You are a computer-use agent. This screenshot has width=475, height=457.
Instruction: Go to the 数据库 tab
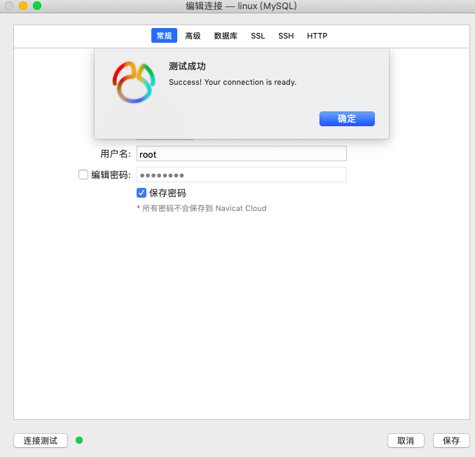(226, 36)
